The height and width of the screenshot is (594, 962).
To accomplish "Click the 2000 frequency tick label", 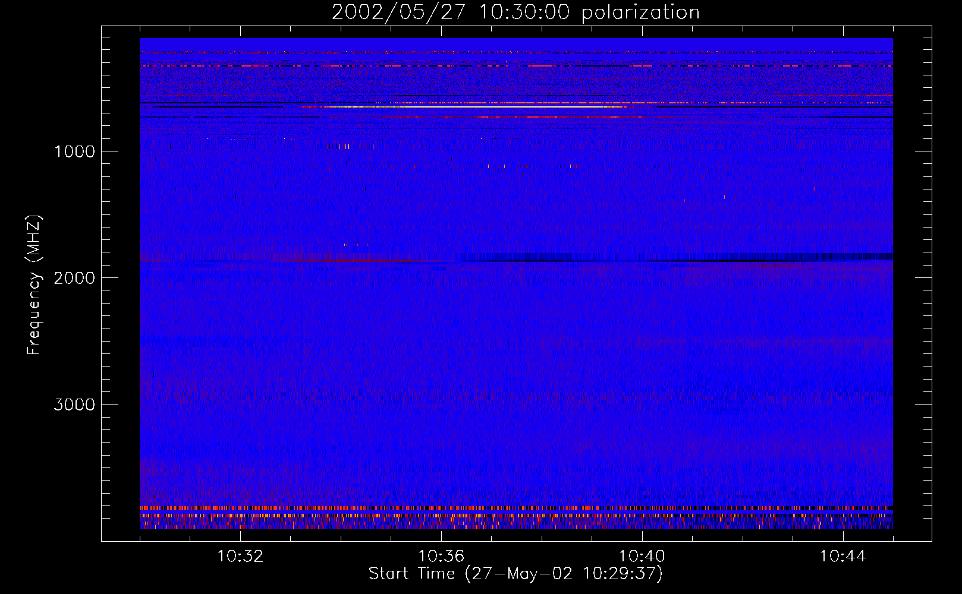I will point(74,278).
